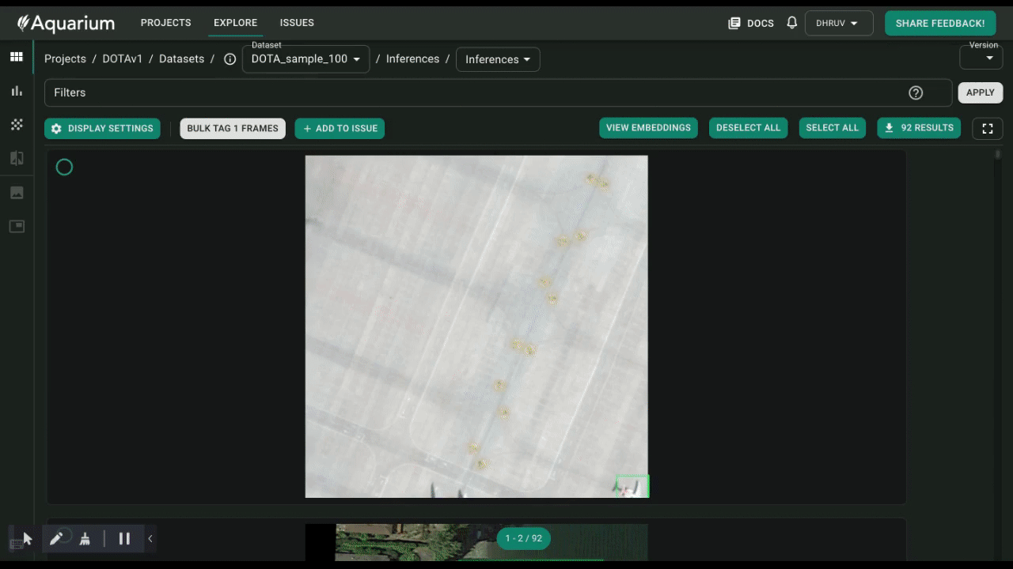The height and width of the screenshot is (569, 1013).
Task: Click Bulk Tag 1 Frames
Action: [x=233, y=128]
